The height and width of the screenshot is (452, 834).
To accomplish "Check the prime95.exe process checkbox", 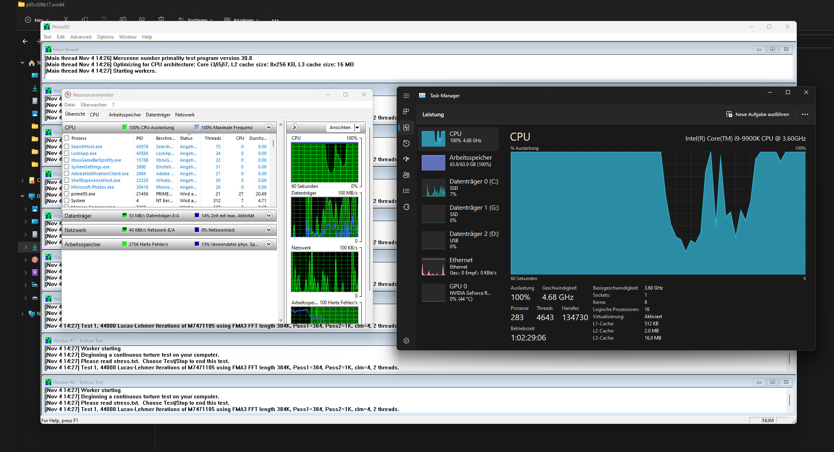I will [67, 194].
